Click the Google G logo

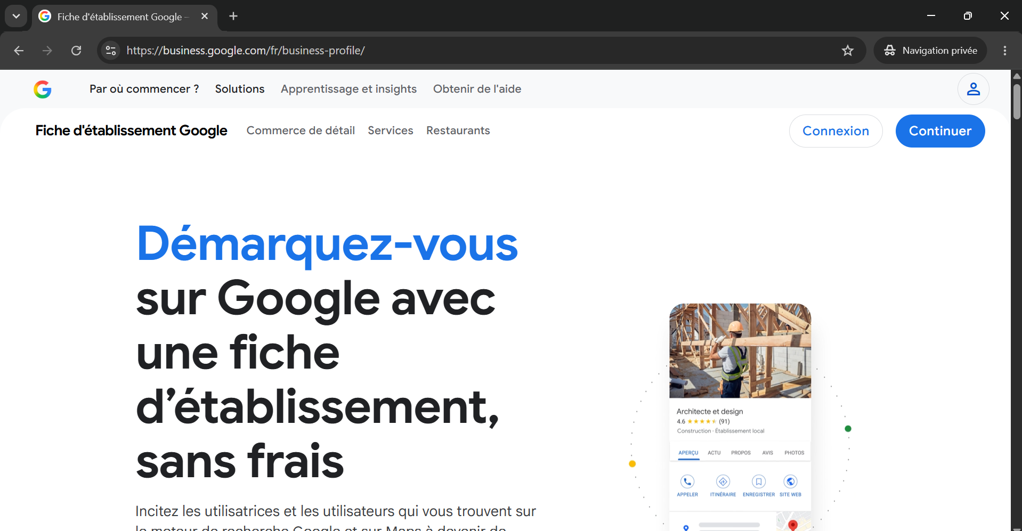pos(43,89)
